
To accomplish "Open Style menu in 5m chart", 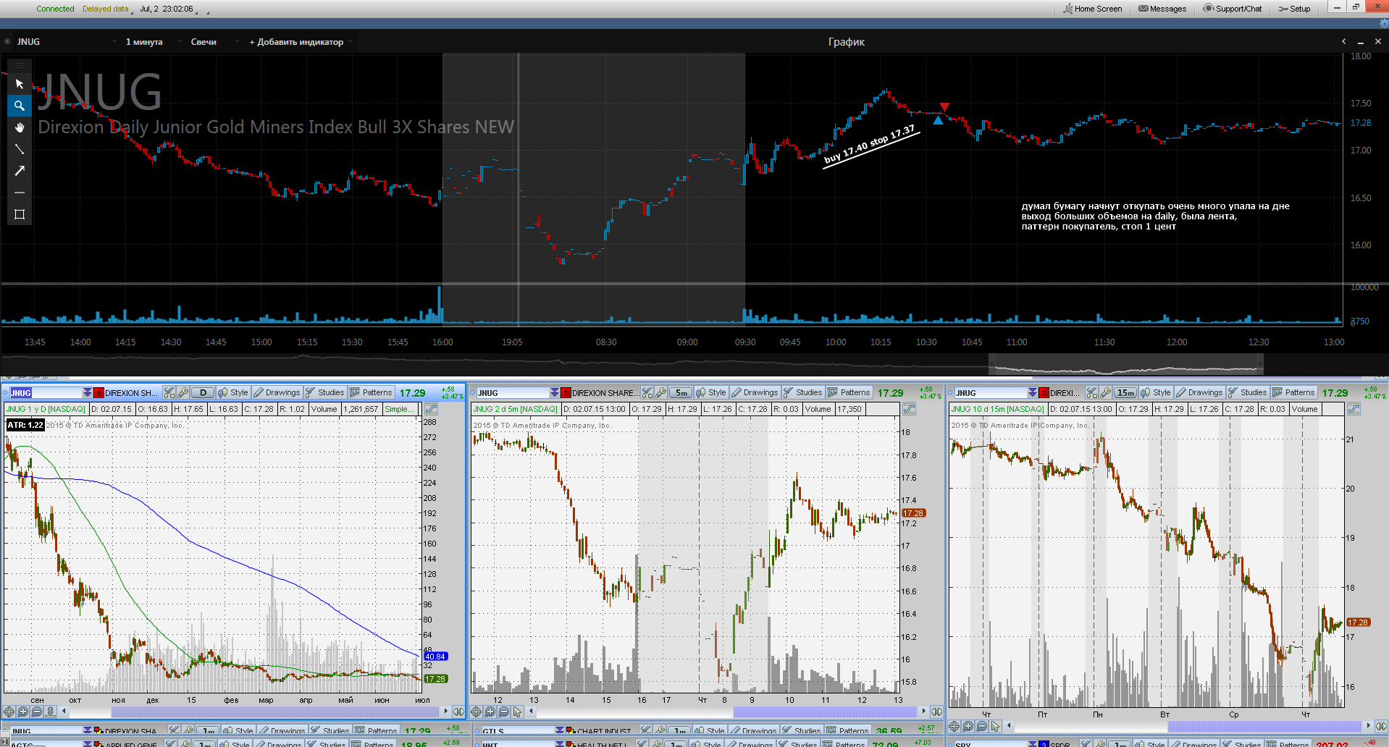I will pyautogui.click(x=711, y=392).
